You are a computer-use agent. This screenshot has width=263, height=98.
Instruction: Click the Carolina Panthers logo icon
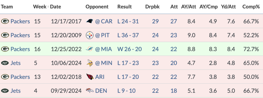coord(90,21)
